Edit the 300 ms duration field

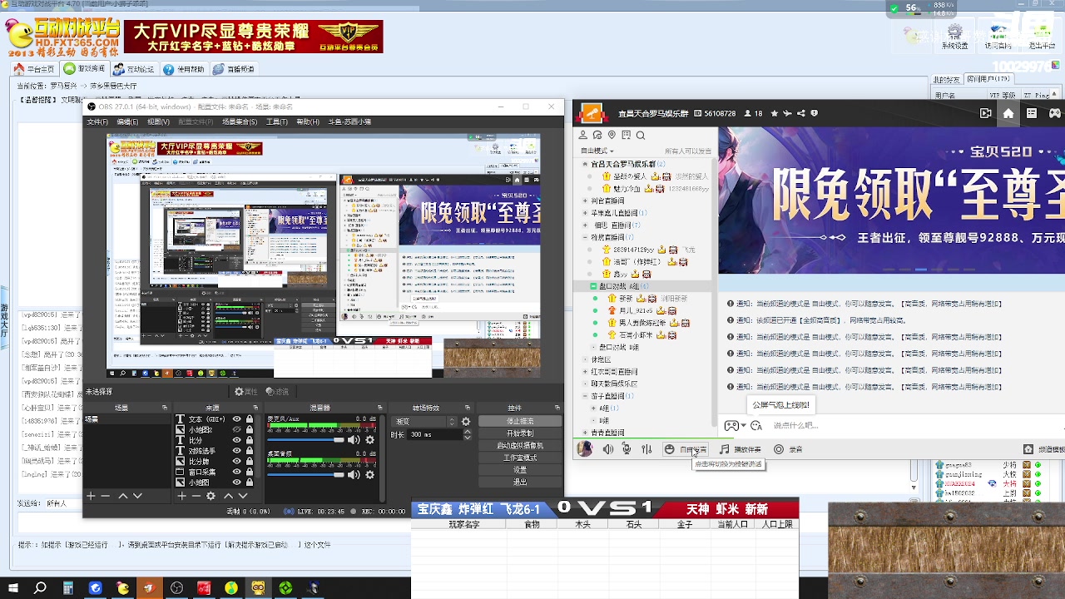pos(436,434)
